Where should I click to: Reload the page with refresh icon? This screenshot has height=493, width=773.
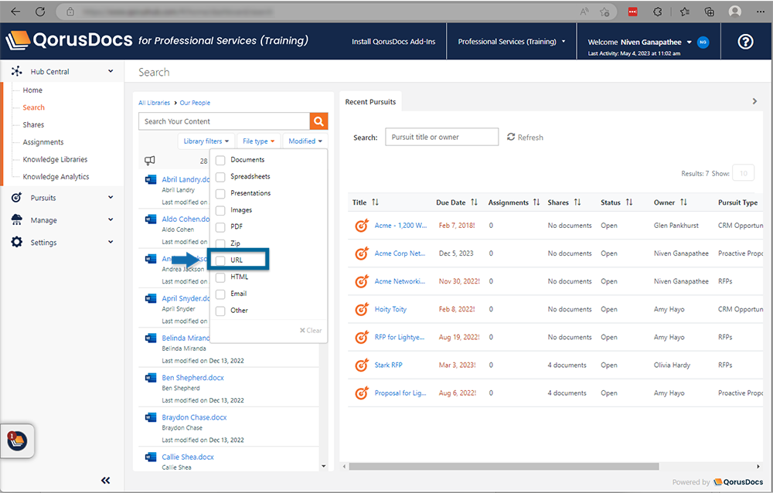(x=40, y=12)
